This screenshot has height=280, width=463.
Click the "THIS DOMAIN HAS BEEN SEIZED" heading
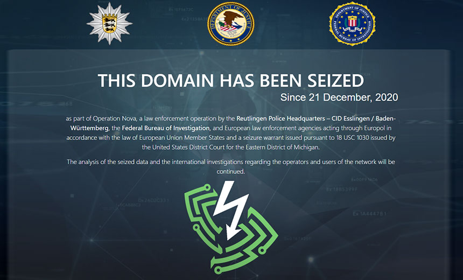tap(231, 80)
